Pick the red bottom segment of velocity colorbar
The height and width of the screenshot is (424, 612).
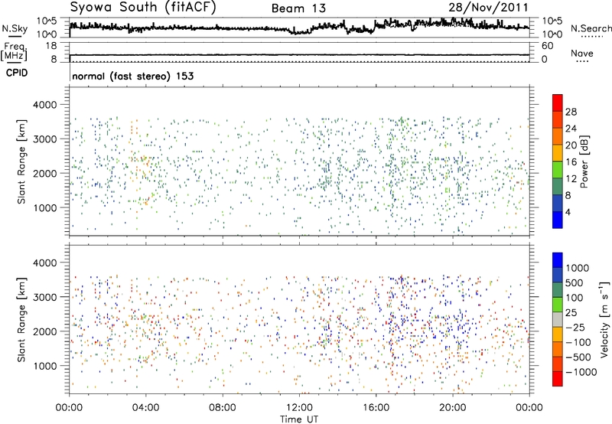click(558, 379)
